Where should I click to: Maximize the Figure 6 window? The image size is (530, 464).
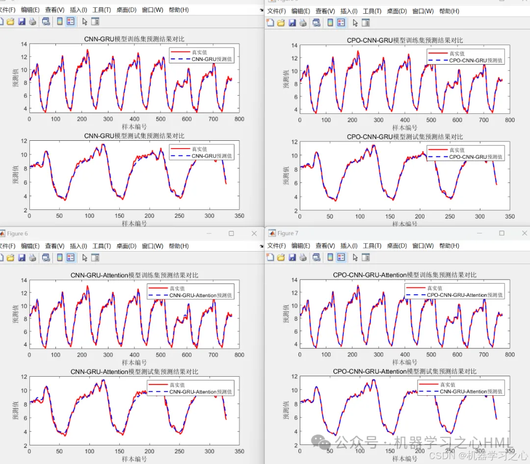tap(231, 233)
